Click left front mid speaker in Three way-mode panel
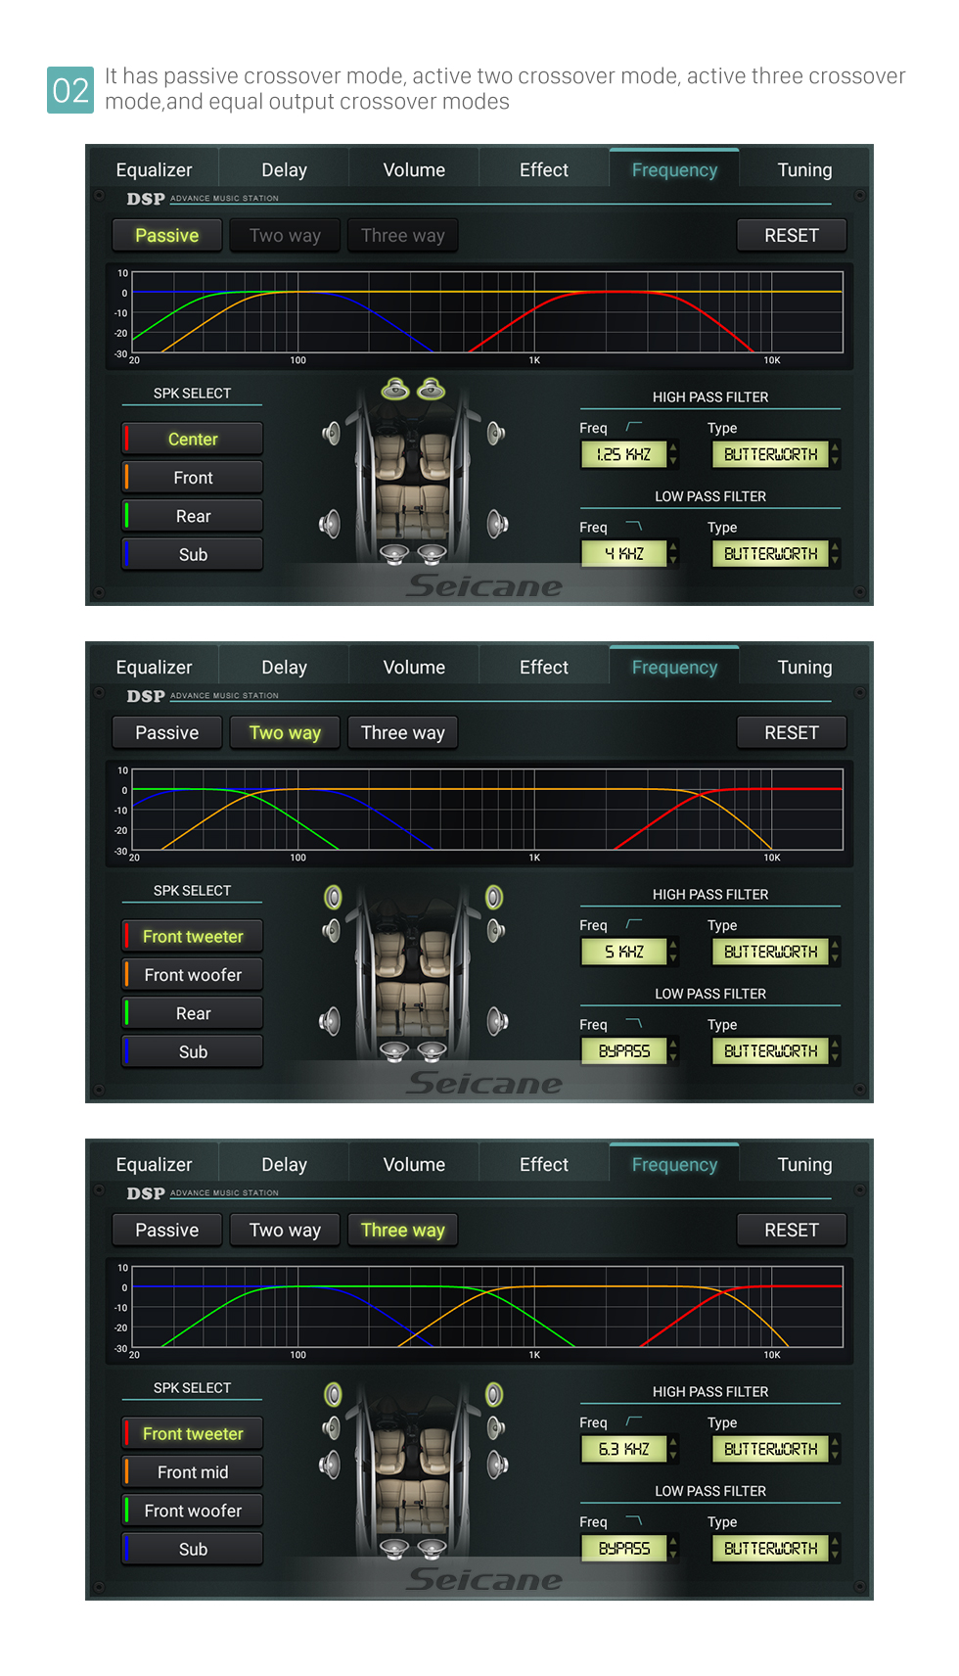 (x=332, y=1427)
